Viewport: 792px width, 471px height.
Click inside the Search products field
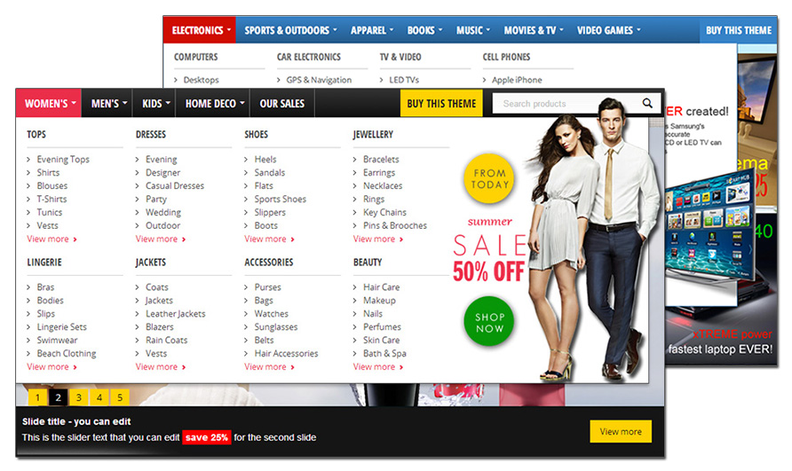pos(564,104)
